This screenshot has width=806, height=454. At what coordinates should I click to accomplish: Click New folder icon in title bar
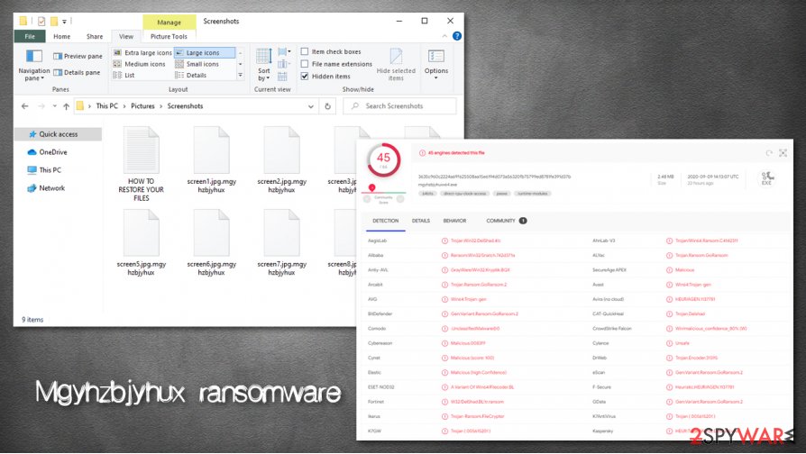click(x=53, y=21)
